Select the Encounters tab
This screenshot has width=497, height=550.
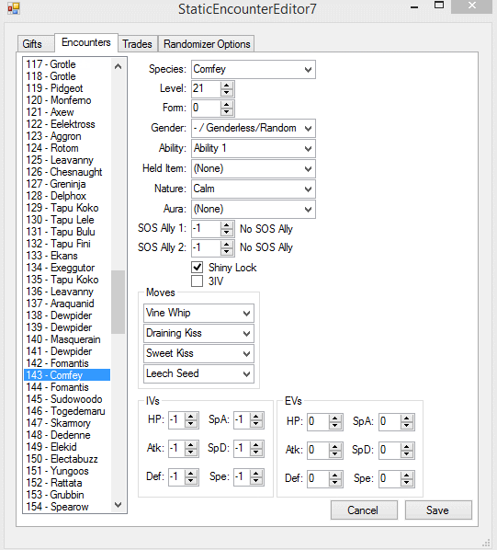click(x=86, y=42)
